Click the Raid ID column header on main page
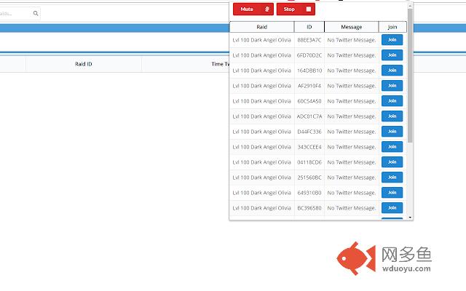The height and width of the screenshot is (291, 466). [84, 64]
